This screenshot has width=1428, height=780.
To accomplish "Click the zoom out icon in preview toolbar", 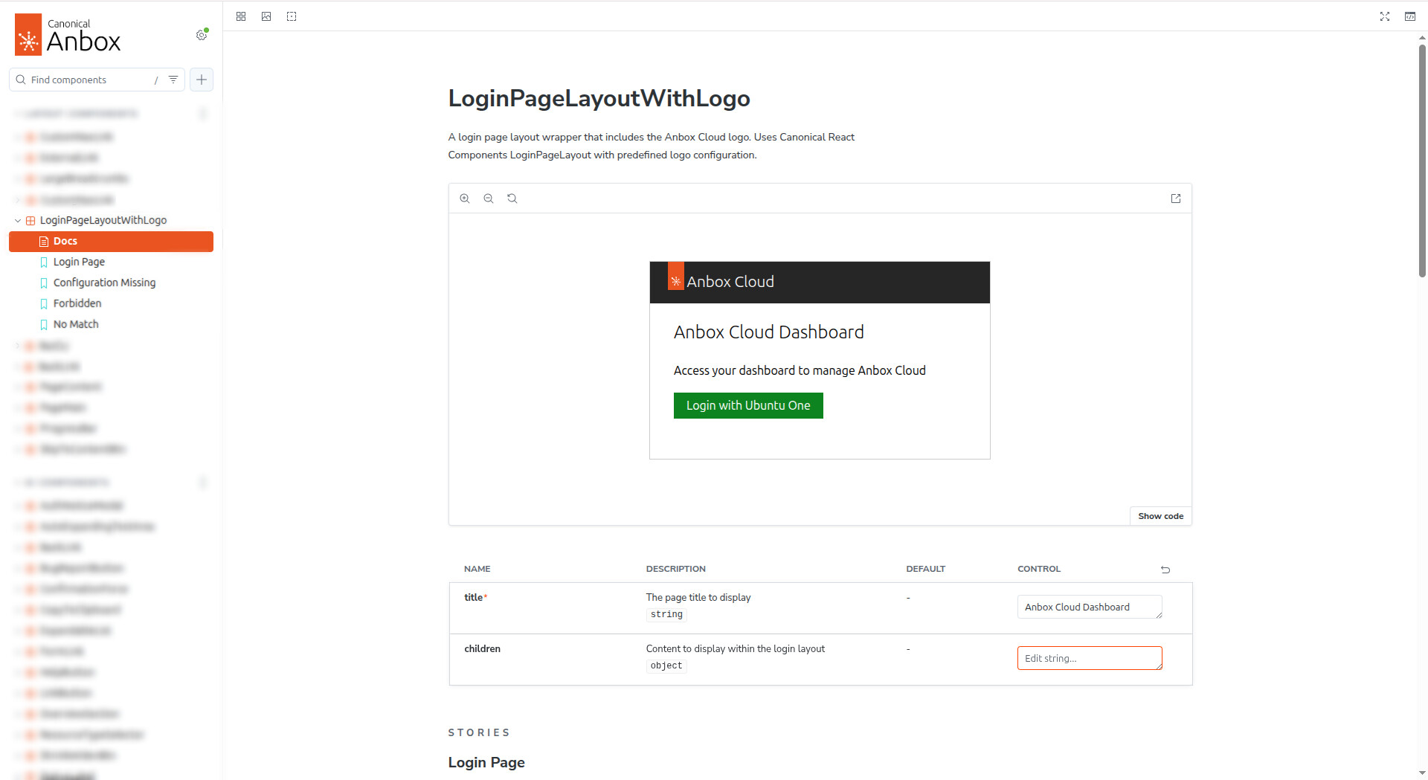I will coord(489,199).
